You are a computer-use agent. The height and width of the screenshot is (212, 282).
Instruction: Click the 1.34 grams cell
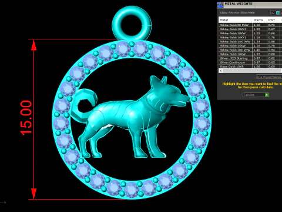coord(259,42)
